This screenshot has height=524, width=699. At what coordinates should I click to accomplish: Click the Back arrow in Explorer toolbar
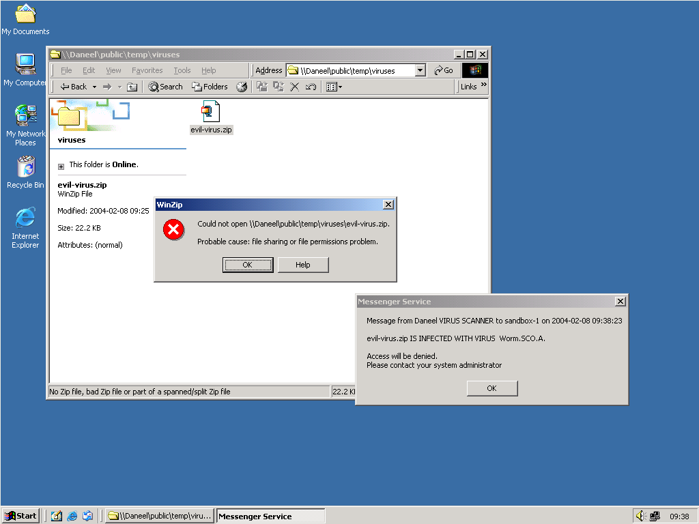74,87
